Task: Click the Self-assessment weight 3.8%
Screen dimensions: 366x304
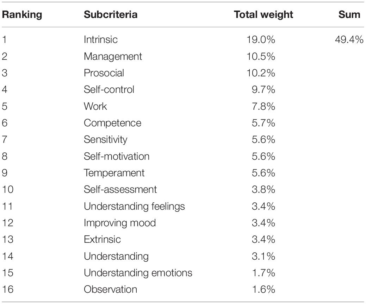Action: [x=263, y=190]
